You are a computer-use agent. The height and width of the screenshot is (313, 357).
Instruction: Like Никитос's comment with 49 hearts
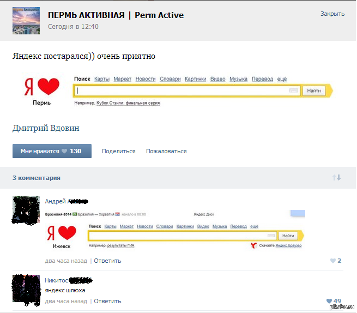(334, 301)
